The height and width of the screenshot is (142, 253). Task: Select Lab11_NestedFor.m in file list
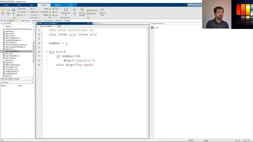point(12,56)
